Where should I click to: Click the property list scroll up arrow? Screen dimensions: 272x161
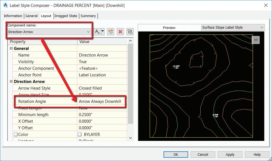[130, 41]
